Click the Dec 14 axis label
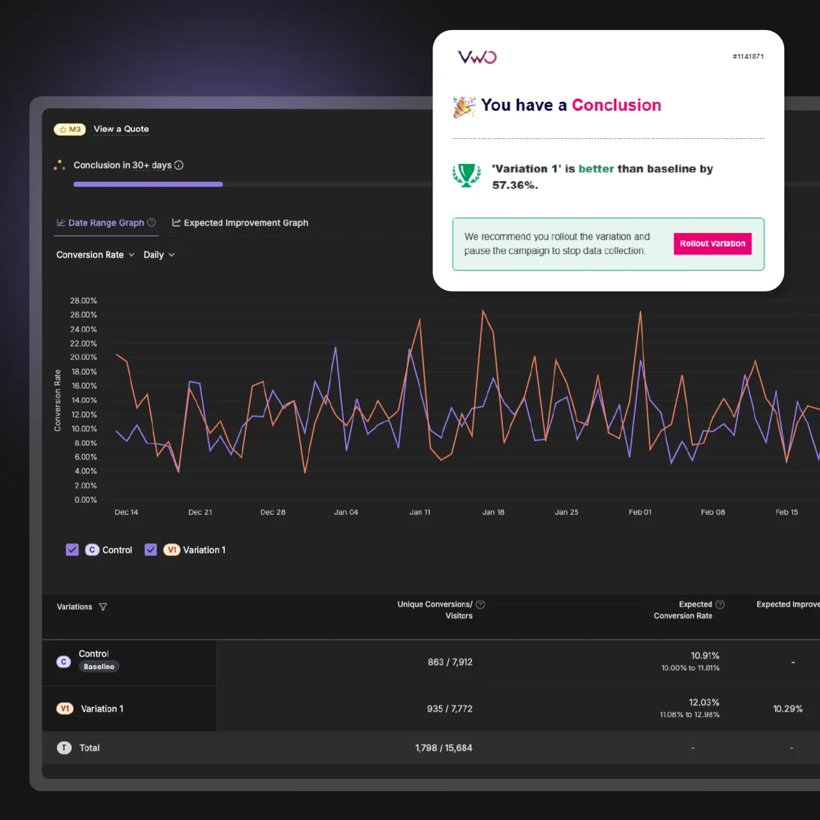 click(126, 512)
